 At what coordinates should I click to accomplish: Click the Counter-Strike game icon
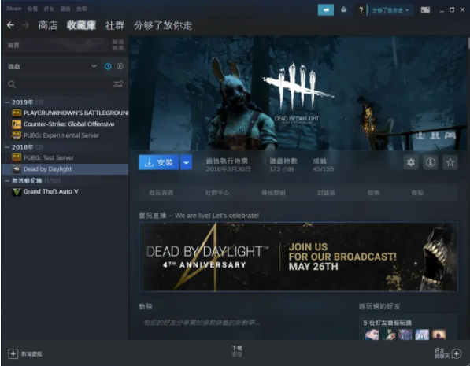(17, 124)
